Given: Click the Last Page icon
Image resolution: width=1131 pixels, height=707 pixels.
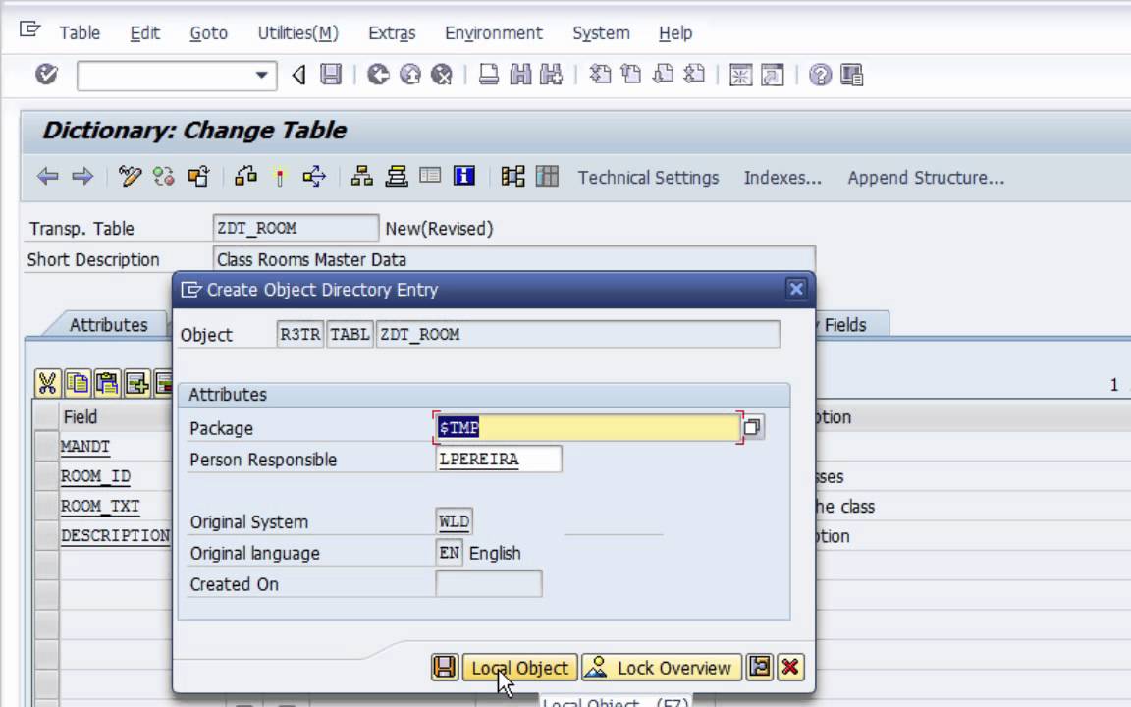Looking at the screenshot, I should [x=694, y=75].
